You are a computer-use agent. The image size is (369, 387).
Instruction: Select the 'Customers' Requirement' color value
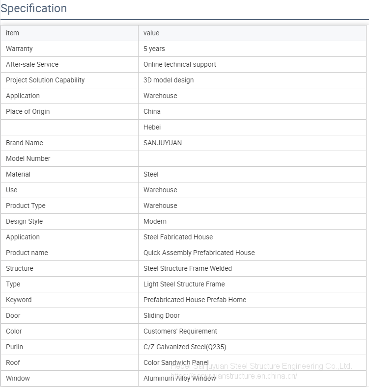pyautogui.click(x=180, y=331)
